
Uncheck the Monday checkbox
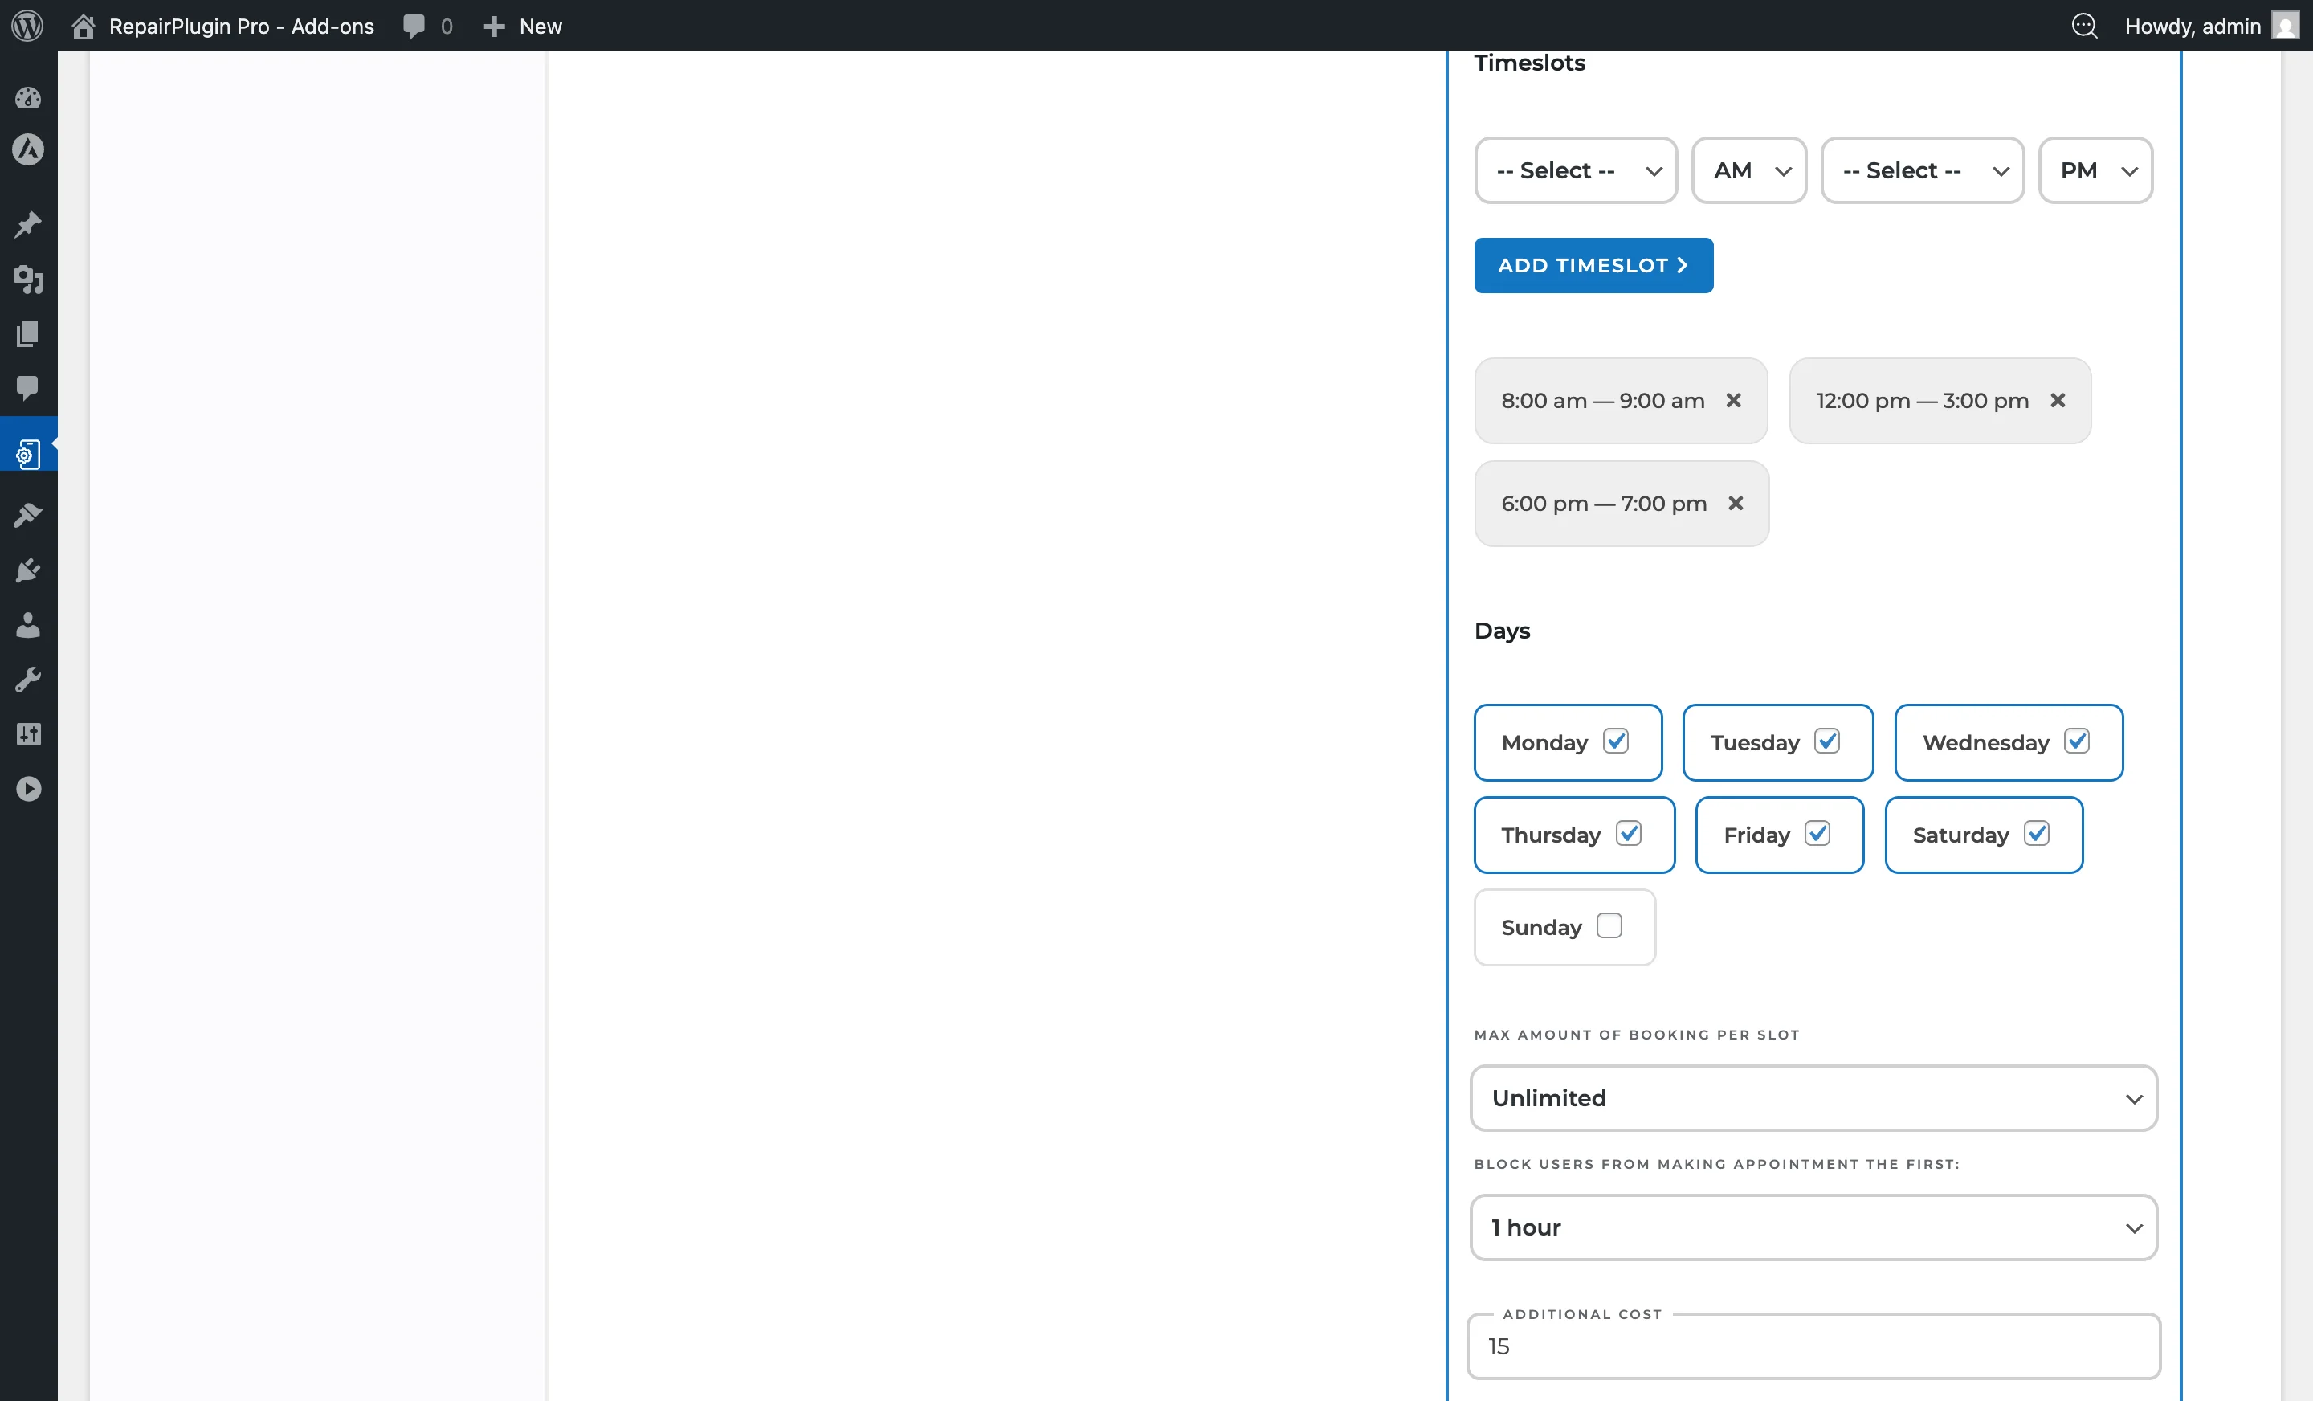1616,741
